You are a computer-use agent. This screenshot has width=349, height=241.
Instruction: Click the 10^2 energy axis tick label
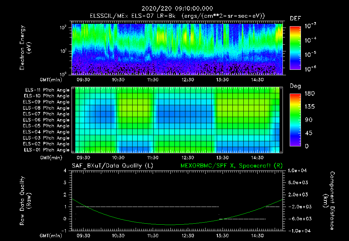pos(63,28)
